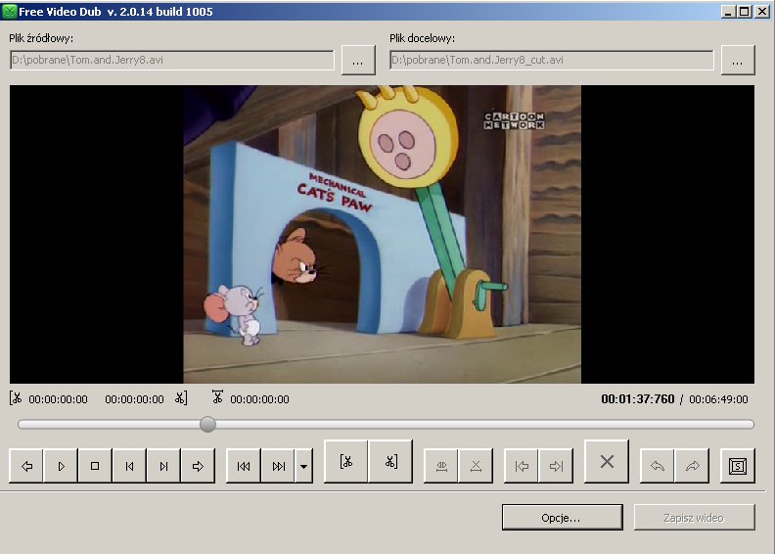
Task: Step backward with the left arrow button
Action: click(x=26, y=466)
